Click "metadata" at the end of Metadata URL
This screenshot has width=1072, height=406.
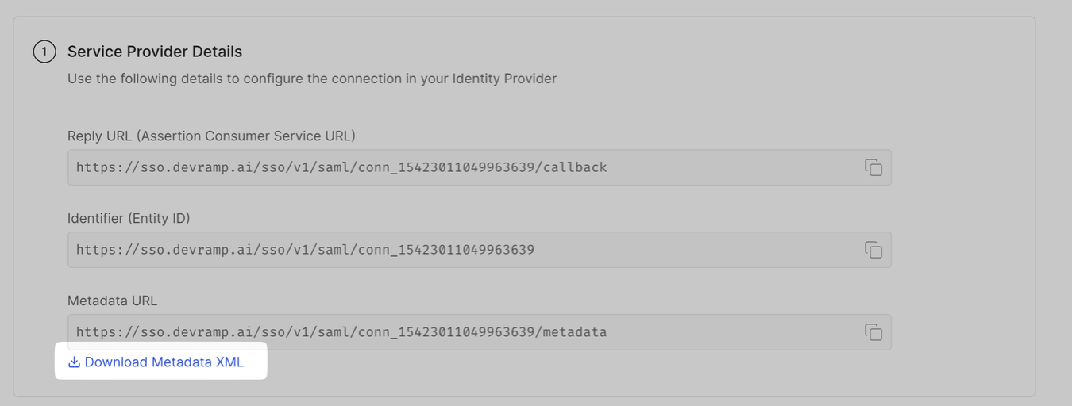click(575, 332)
